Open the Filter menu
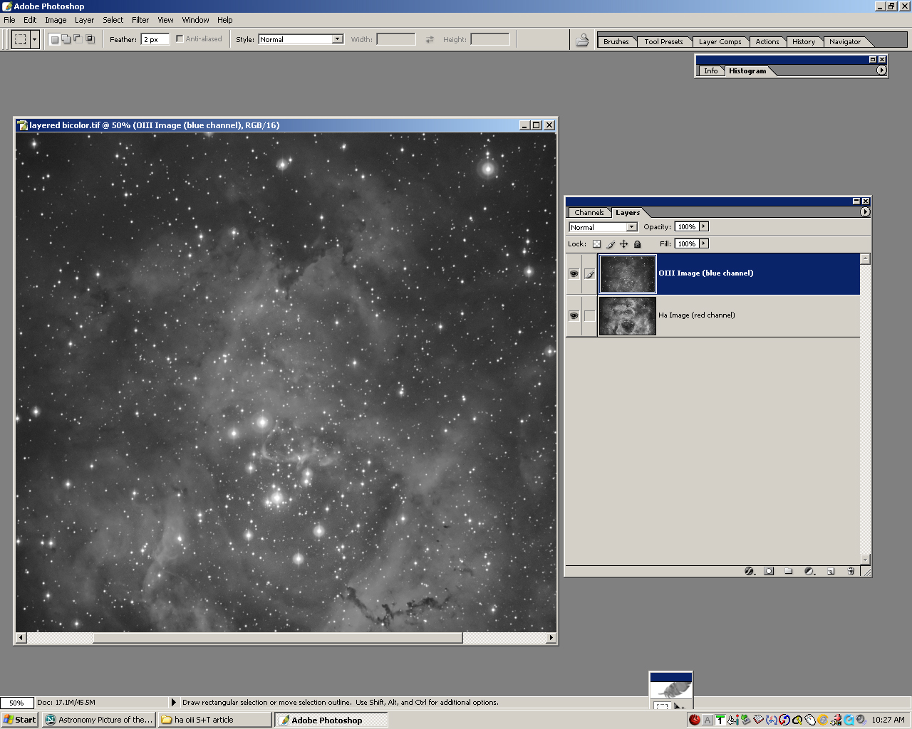Screen dimensions: 912x729 [140, 20]
